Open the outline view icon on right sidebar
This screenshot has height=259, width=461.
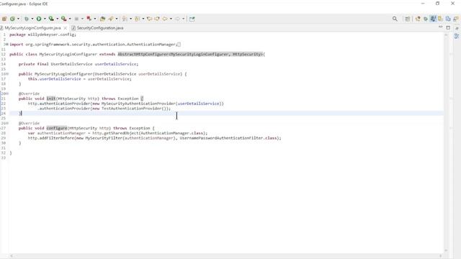pyautogui.click(x=457, y=36)
